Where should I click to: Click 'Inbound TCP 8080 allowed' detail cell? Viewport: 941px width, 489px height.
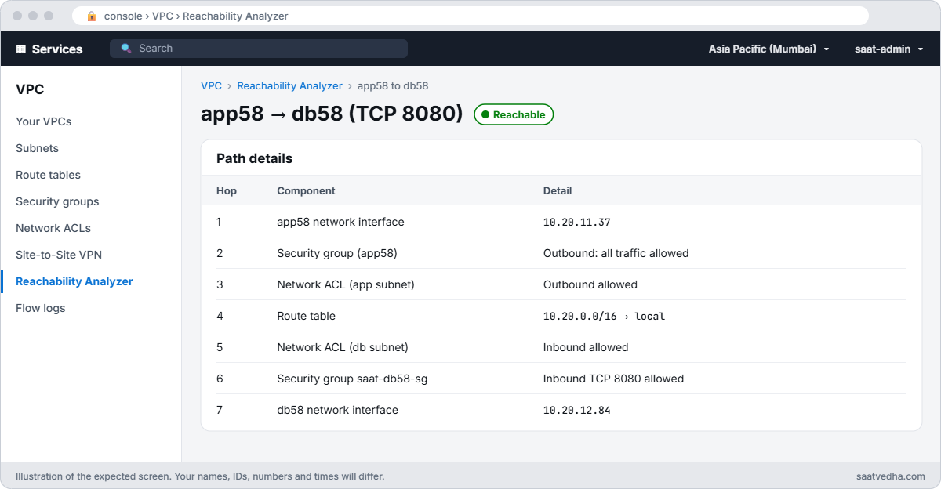(x=613, y=379)
